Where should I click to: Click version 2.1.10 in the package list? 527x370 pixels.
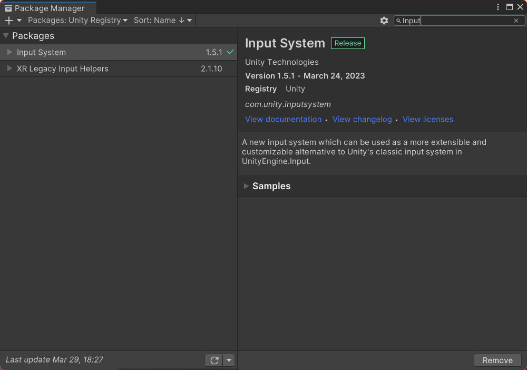(211, 69)
